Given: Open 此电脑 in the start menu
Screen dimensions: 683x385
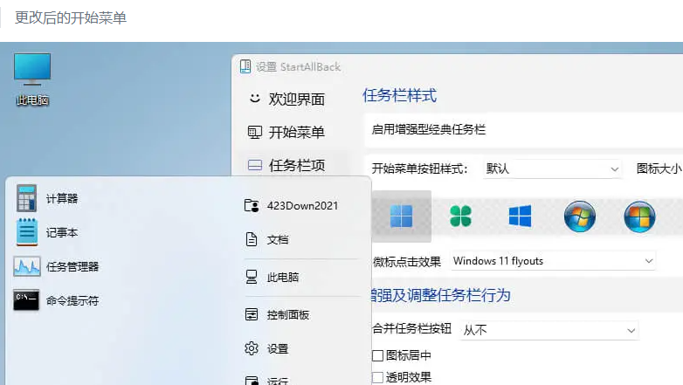Looking at the screenshot, I should pyautogui.click(x=272, y=277).
